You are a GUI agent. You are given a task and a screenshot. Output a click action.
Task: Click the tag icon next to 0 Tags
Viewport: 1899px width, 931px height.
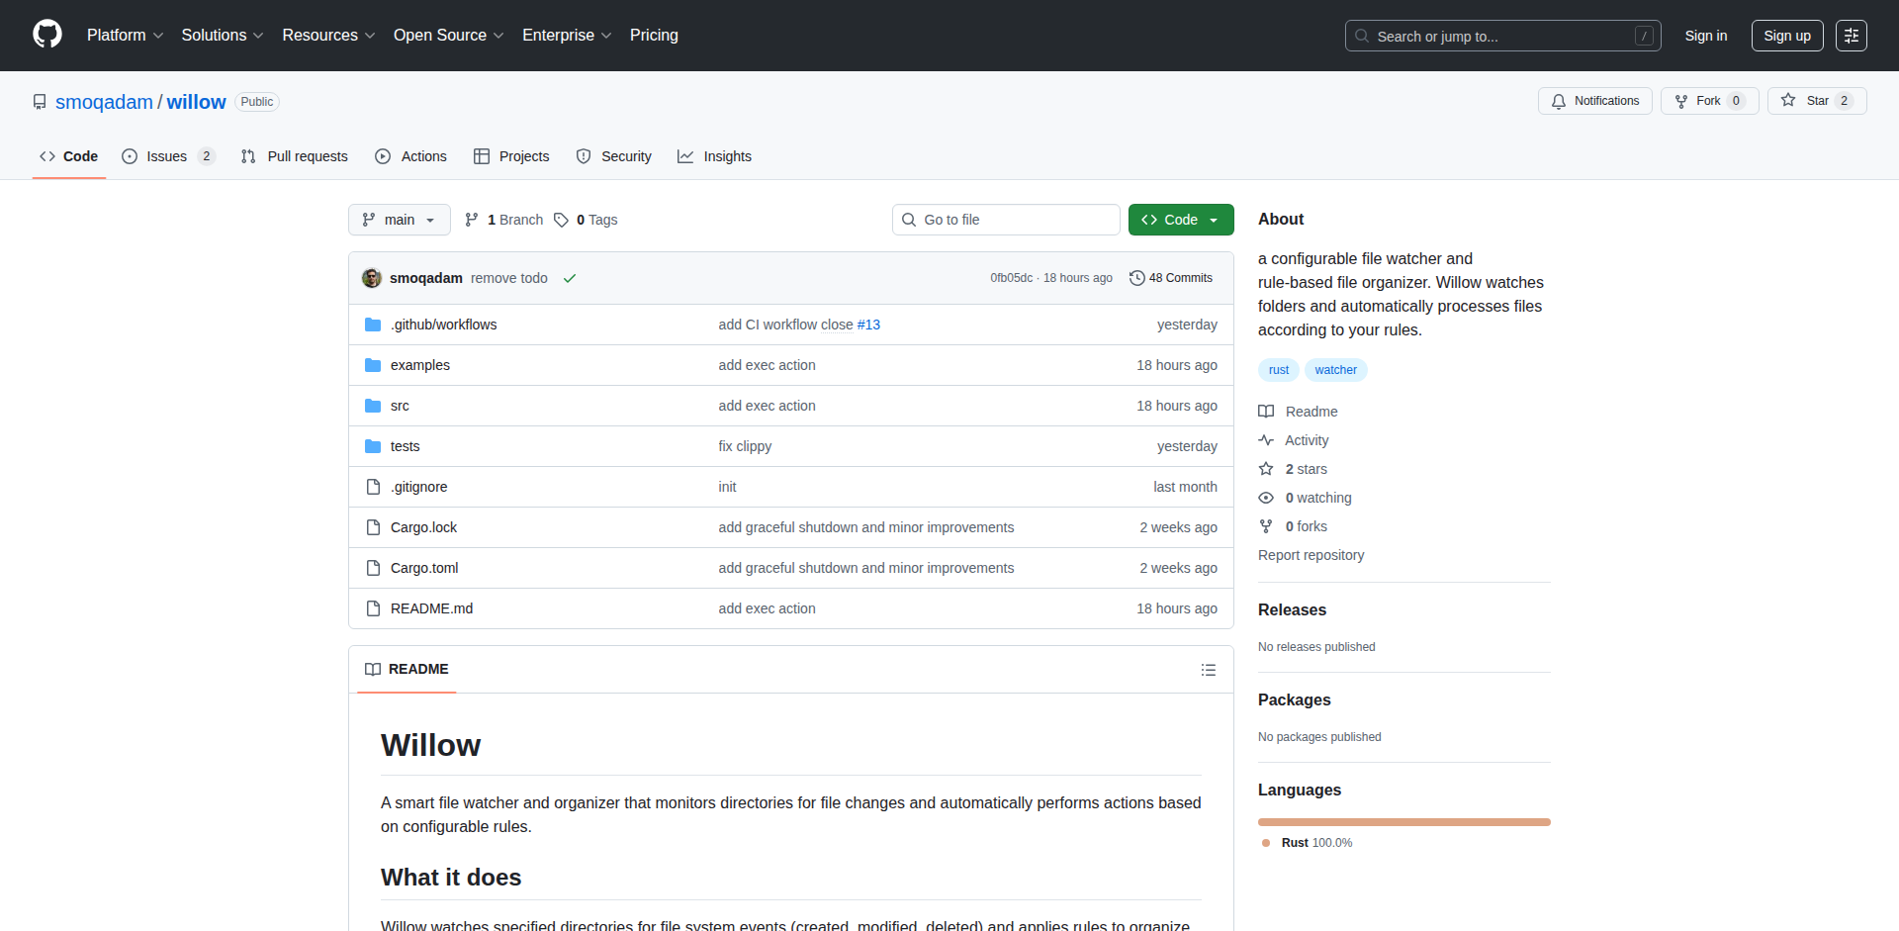pos(561,220)
